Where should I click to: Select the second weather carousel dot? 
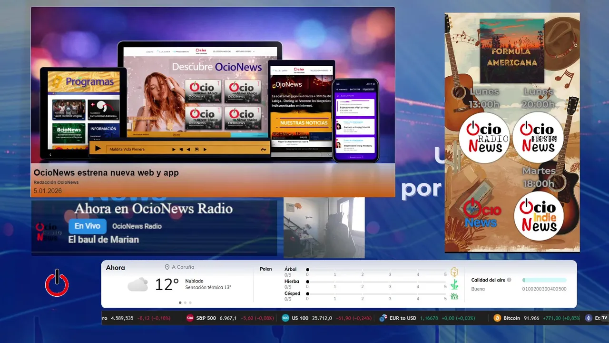point(185,303)
